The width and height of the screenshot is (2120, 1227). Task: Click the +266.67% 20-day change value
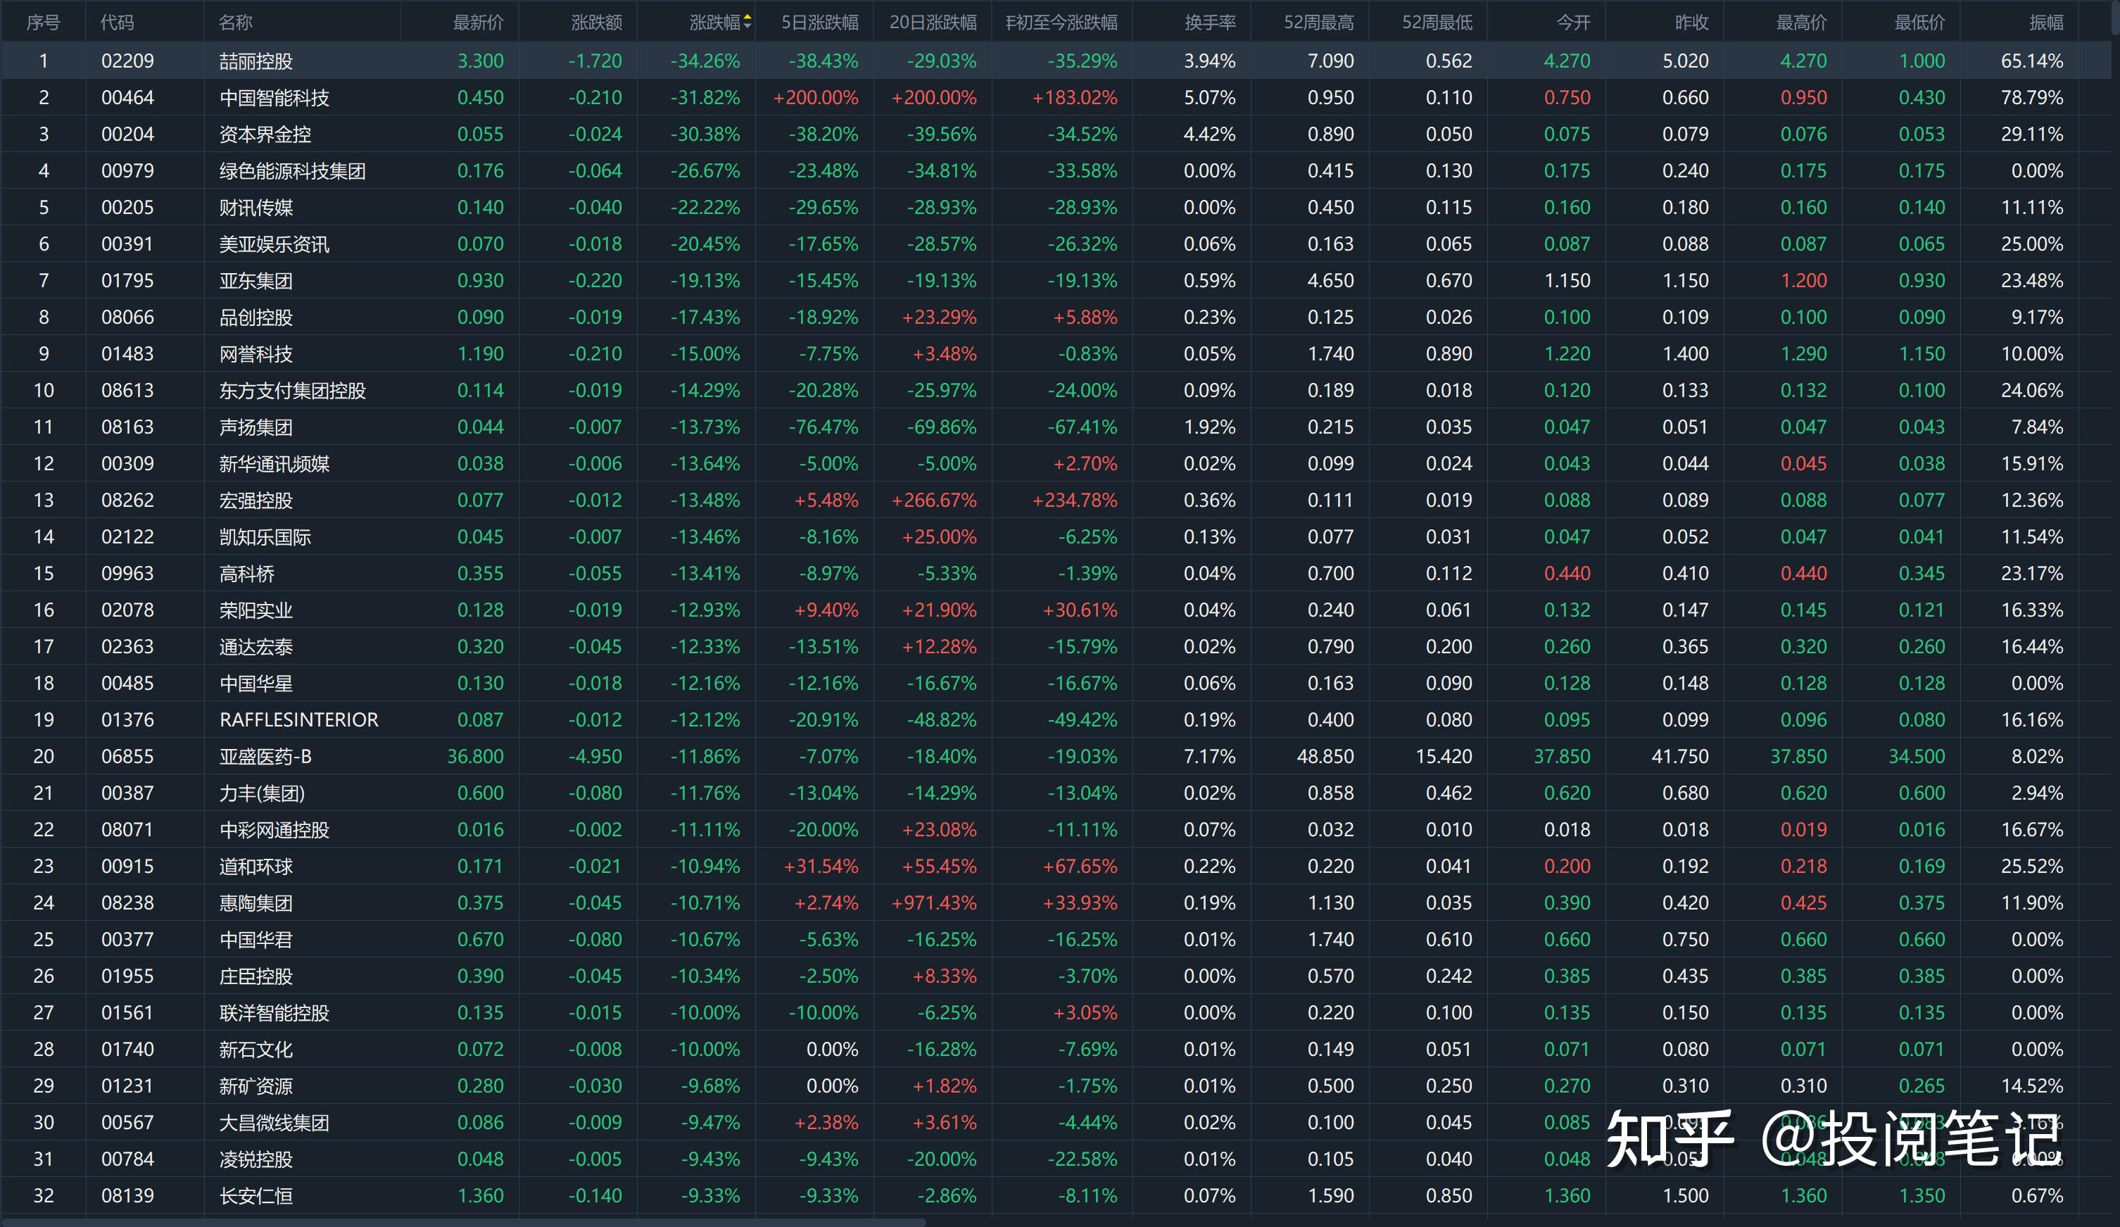[934, 500]
